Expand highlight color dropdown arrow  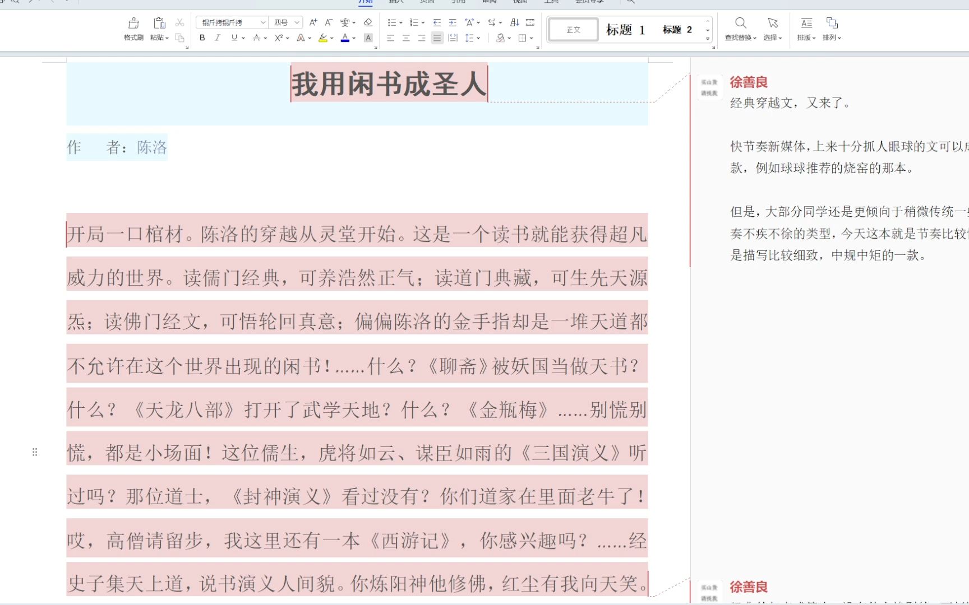(332, 38)
